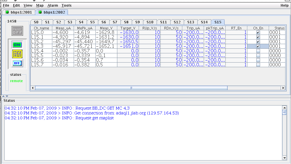This screenshot has height=164, width=291.
Task: Switch to slot tab S11
Action: pyautogui.click(x=164, y=22)
